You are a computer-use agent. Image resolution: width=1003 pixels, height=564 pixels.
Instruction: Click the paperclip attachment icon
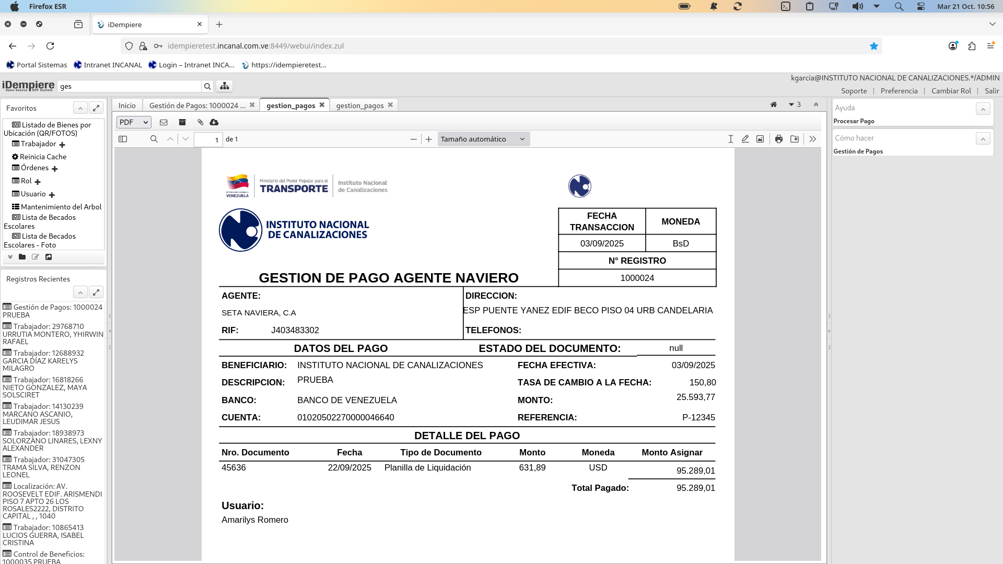(x=200, y=122)
